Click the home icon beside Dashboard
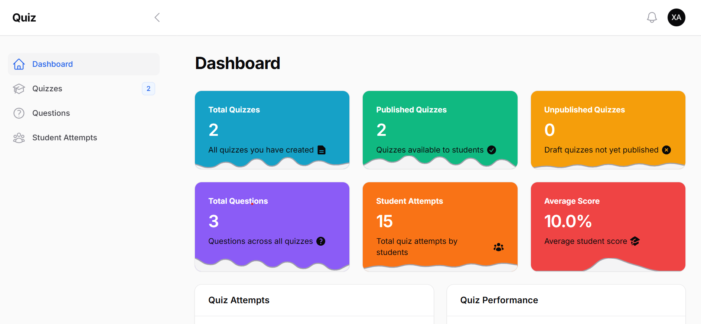 (x=19, y=64)
